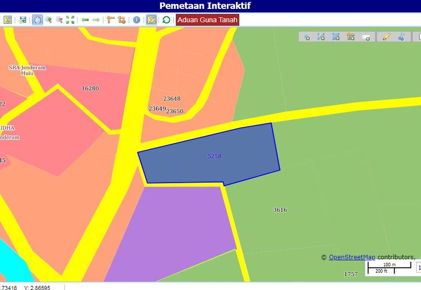Toggle the highlighted map layer button
Image resolution: width=421 pixels, height=290 pixels.
pos(151,20)
